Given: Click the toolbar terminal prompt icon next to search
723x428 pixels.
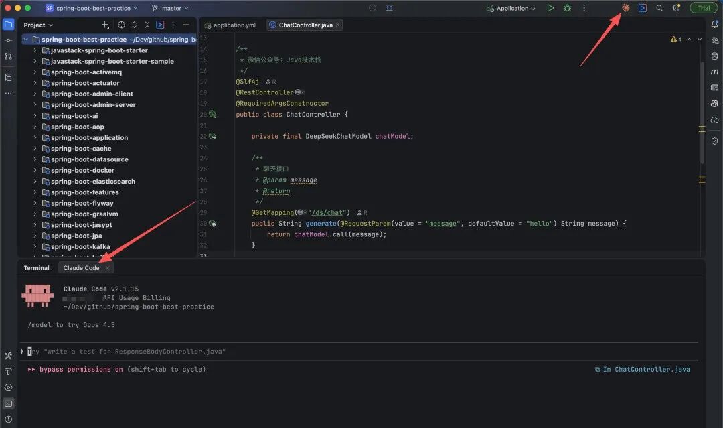Looking at the screenshot, I should click(642, 8).
